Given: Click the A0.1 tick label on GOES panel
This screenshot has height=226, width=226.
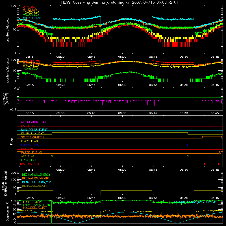Looking at the screenshot, I should coord(13,109).
